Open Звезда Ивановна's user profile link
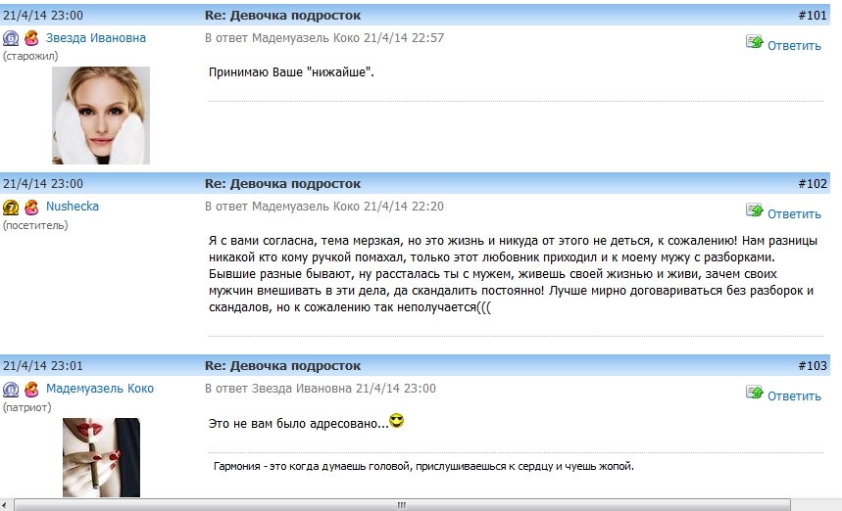The image size is (842, 511). (x=96, y=38)
